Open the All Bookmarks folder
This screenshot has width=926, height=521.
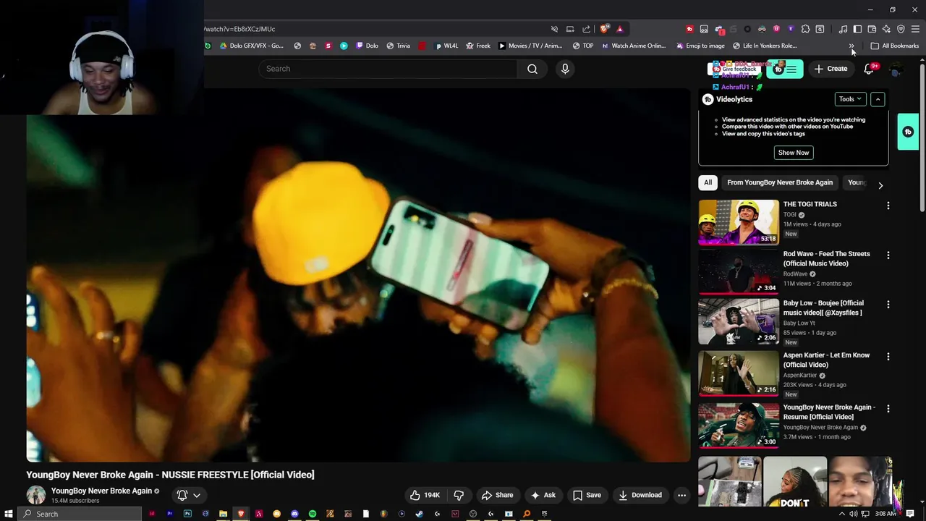click(895, 46)
